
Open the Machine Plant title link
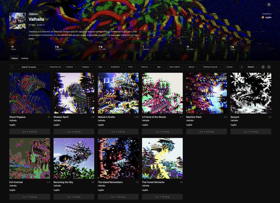[x=194, y=117]
